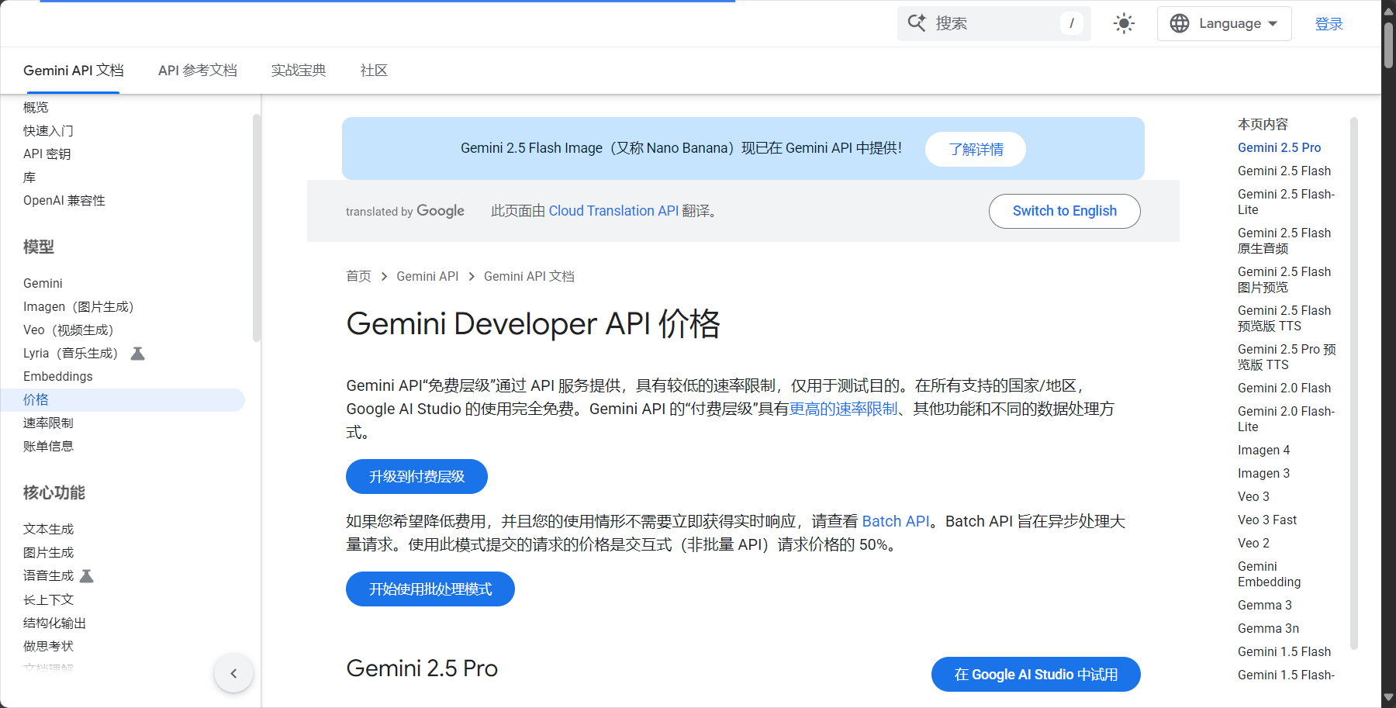Viewport: 1396px width, 708px height.
Task: Jump to Gemini 2.5 Flash 图片预览
Action: (1284, 280)
